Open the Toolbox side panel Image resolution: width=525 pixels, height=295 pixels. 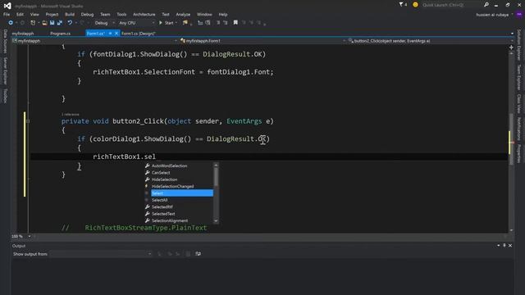[5, 96]
